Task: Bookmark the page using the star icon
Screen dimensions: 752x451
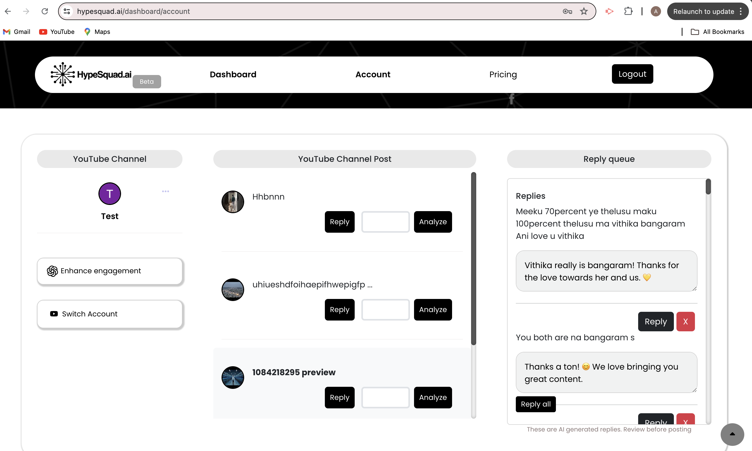Action: [x=584, y=11]
